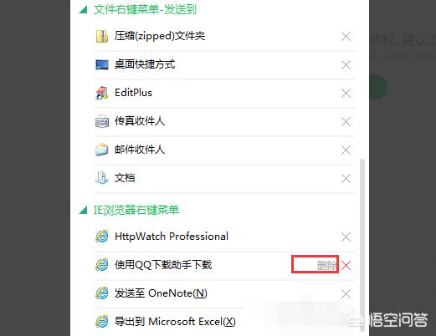Screen dimensions: 436x336
Task: Collapse the IE浏览器右键菜单 section
Action: [x=83, y=210]
